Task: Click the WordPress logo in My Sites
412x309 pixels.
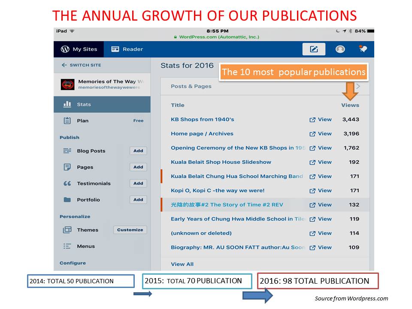Action: pos(65,49)
